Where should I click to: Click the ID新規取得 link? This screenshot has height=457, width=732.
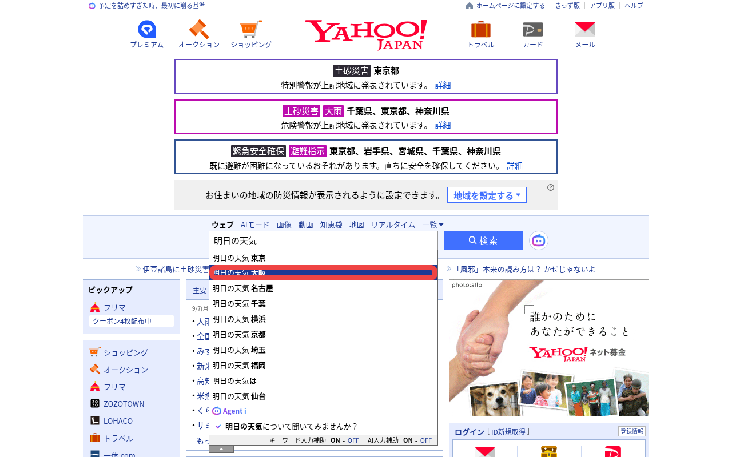pyautogui.click(x=508, y=432)
